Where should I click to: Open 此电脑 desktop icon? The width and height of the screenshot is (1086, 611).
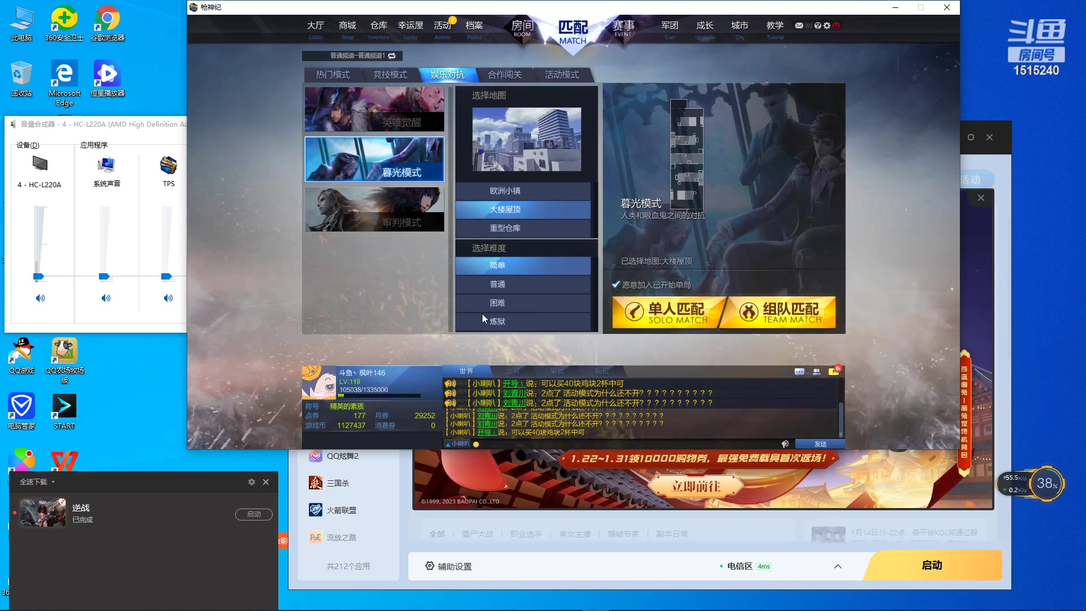click(x=21, y=24)
